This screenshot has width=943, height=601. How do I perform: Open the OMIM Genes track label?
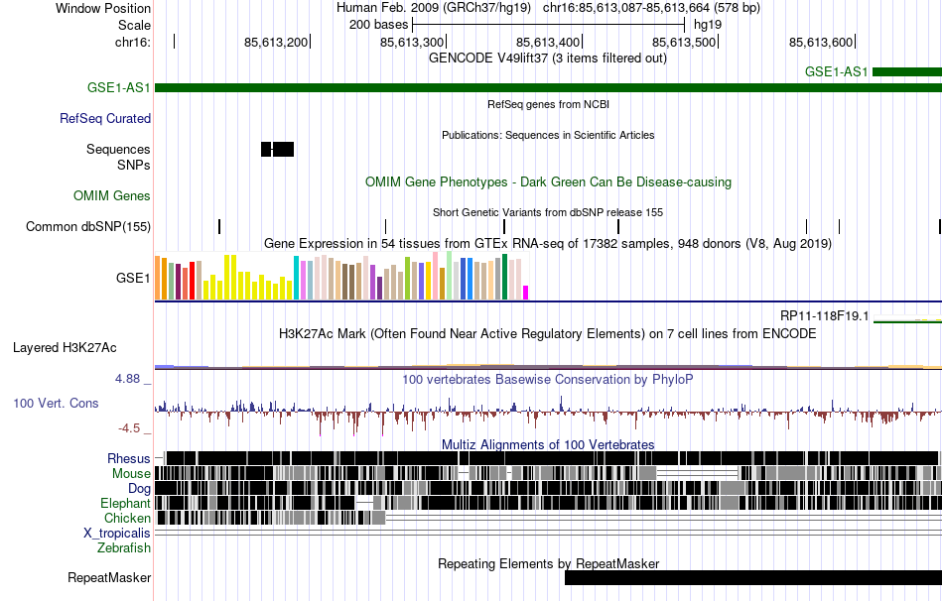tap(112, 196)
